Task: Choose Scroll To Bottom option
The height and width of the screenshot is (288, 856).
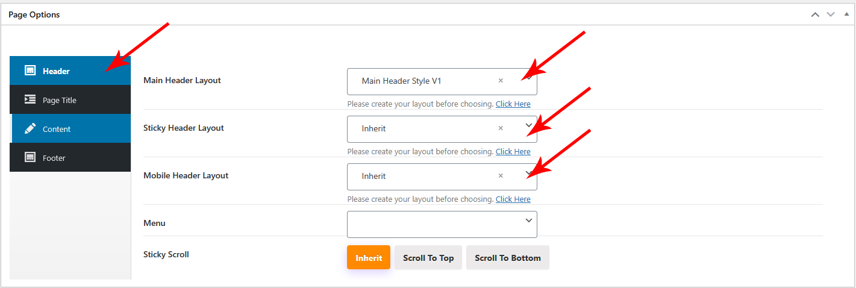Action: pos(507,258)
